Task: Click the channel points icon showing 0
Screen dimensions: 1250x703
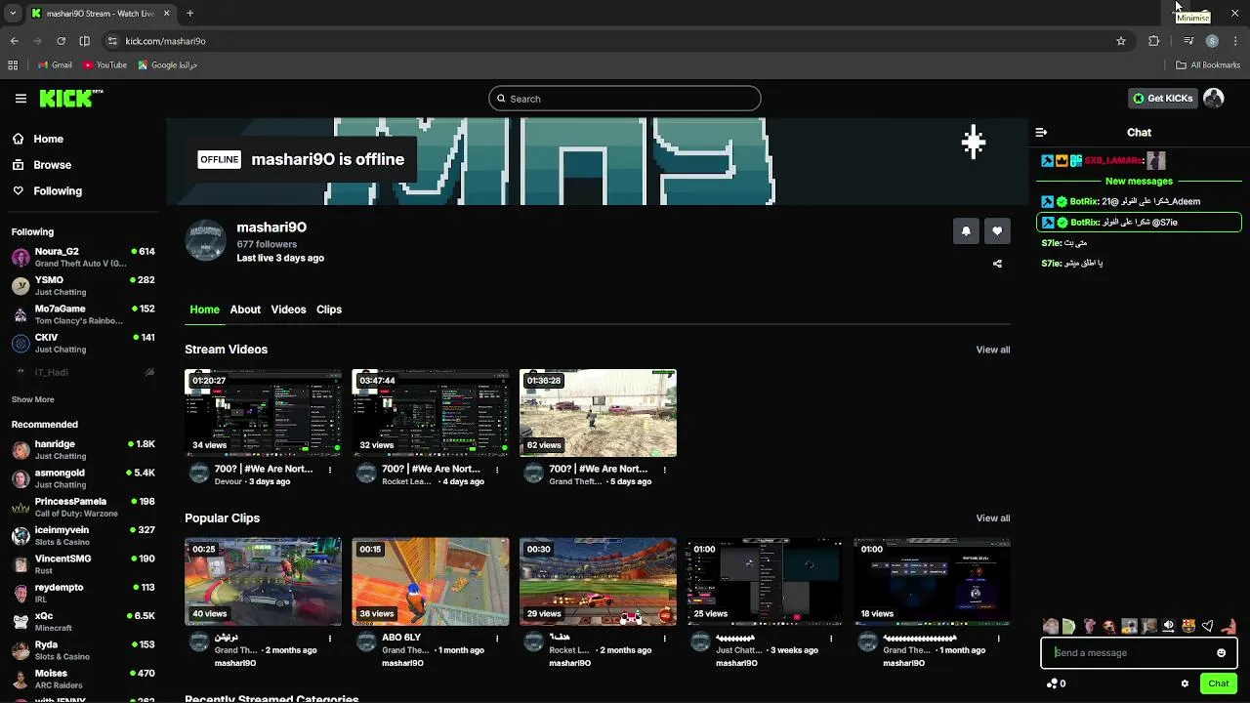Action: coord(1056,683)
